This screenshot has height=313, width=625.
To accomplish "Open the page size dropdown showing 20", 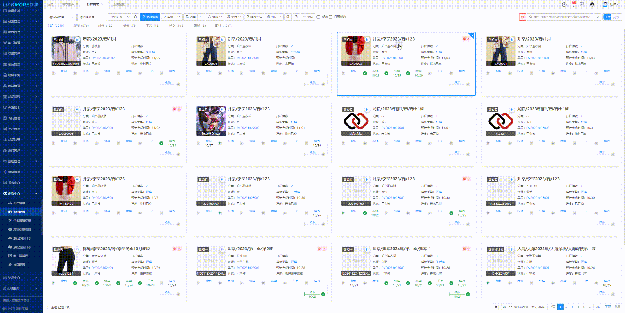I will pos(507,307).
